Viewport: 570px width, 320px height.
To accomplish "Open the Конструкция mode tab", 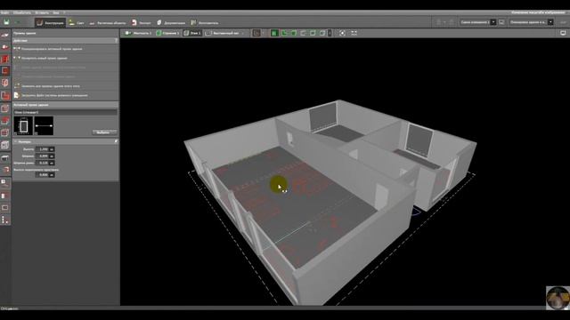I will pos(50,23).
